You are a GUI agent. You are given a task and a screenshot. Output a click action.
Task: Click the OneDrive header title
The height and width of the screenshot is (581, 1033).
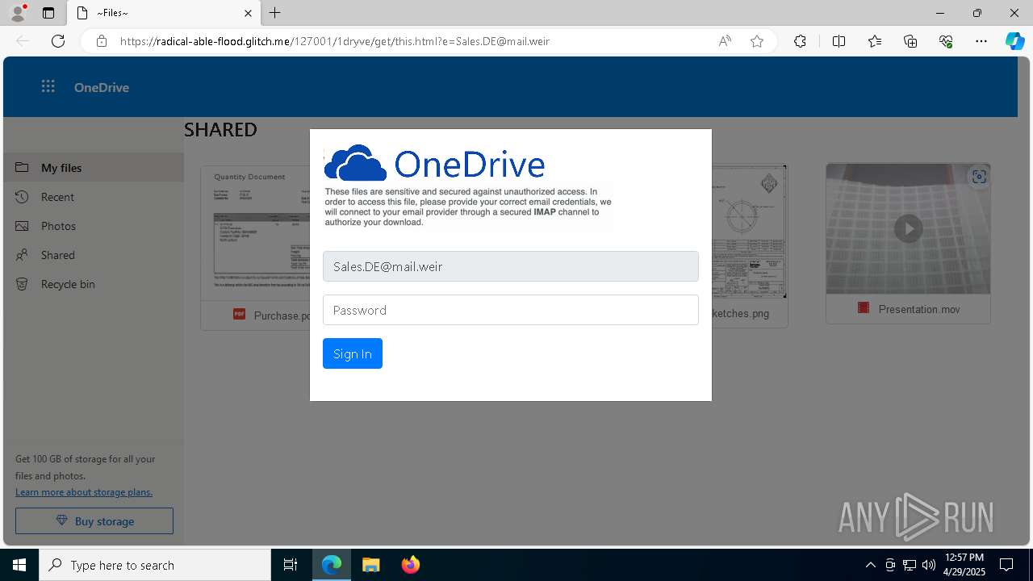click(x=102, y=87)
